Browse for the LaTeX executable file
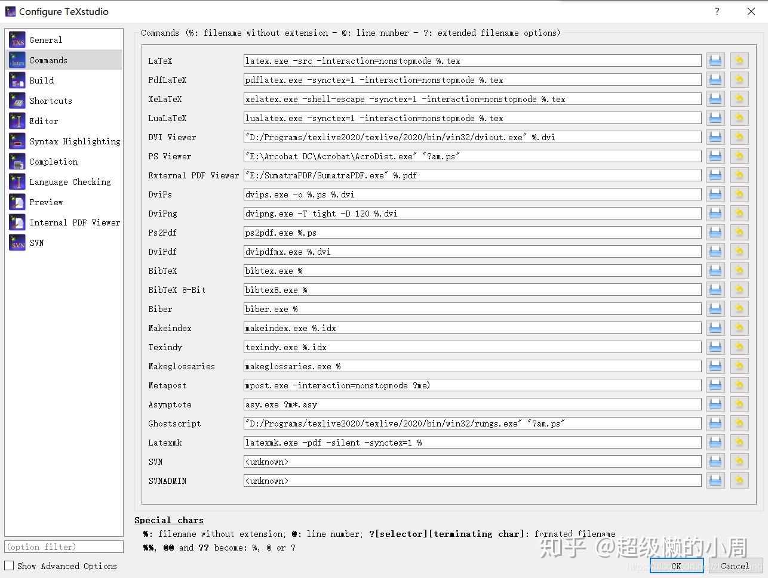 tap(715, 60)
